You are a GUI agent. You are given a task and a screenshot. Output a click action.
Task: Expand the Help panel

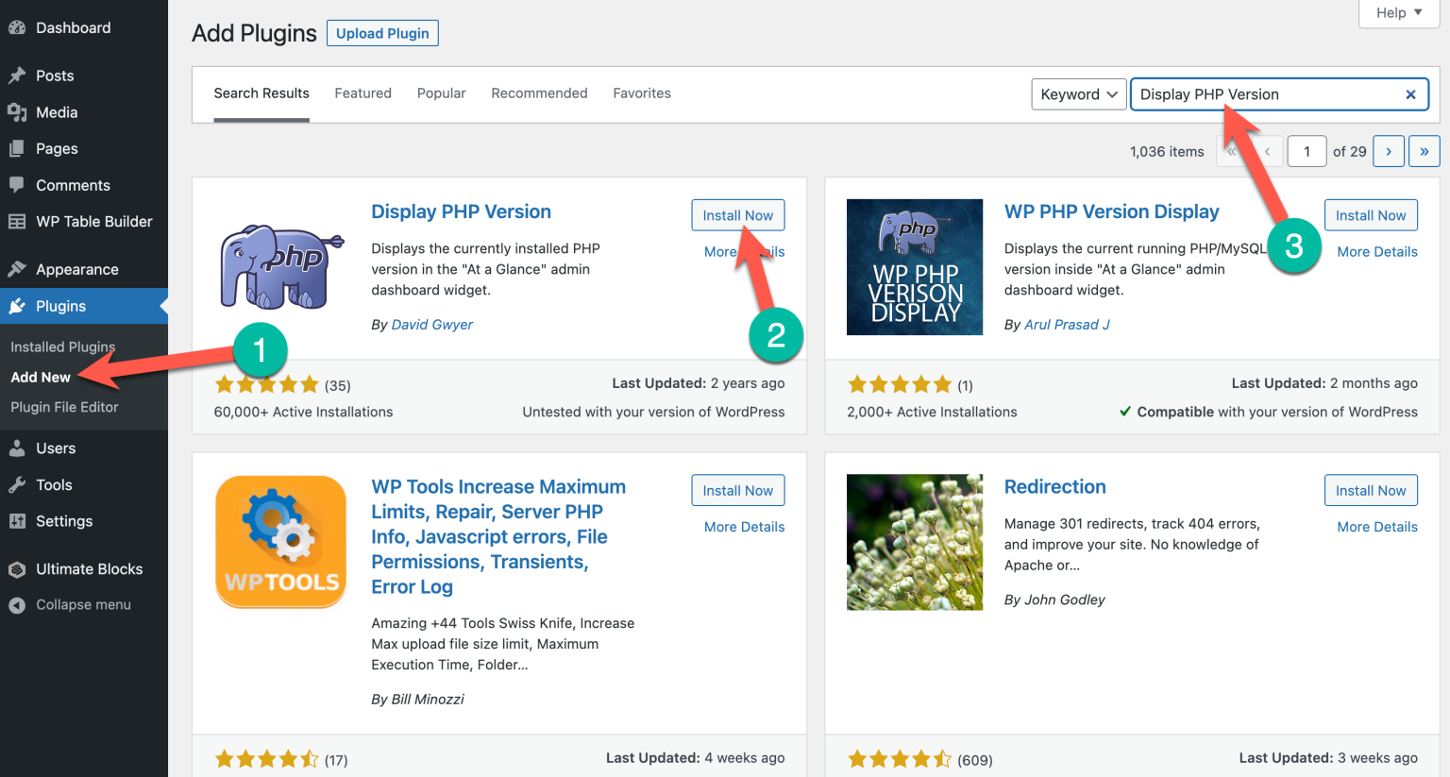pyautogui.click(x=1397, y=13)
